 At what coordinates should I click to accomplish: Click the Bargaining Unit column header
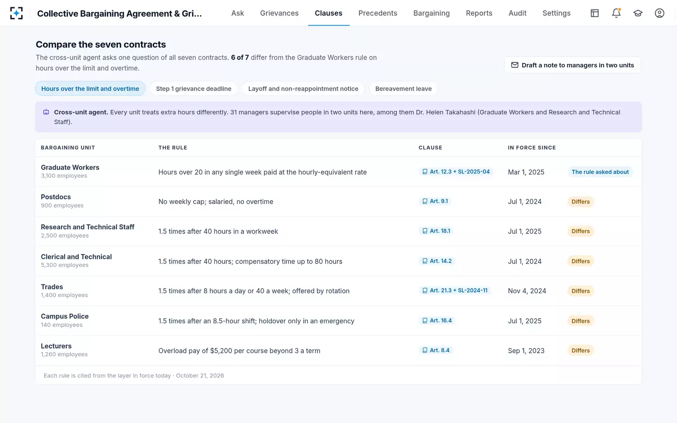pyautogui.click(x=68, y=148)
